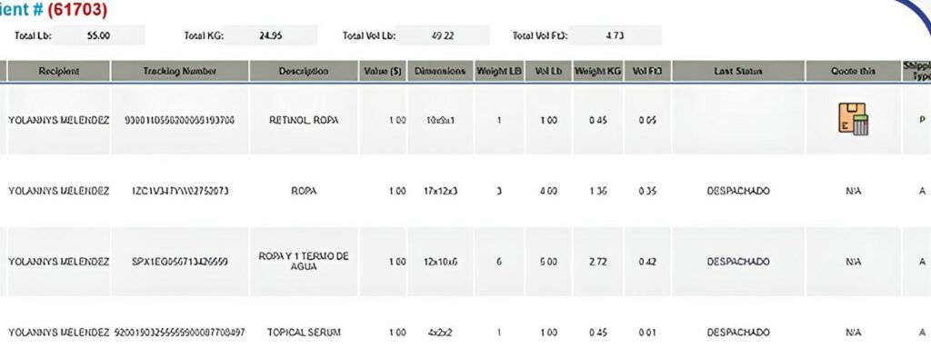Click the Vol Ft3 column header
This screenshot has height=359, width=931.
coord(647,71)
